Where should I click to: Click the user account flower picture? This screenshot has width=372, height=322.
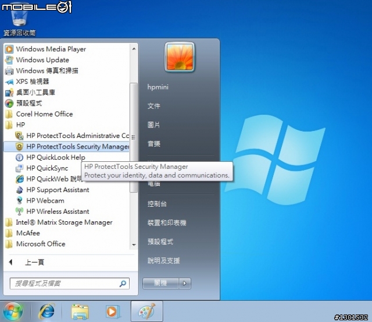(x=180, y=57)
